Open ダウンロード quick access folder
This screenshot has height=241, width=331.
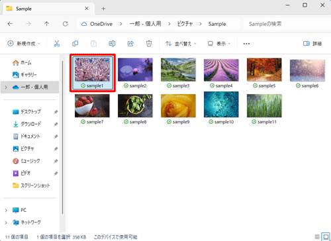pyautogui.click(x=27, y=124)
